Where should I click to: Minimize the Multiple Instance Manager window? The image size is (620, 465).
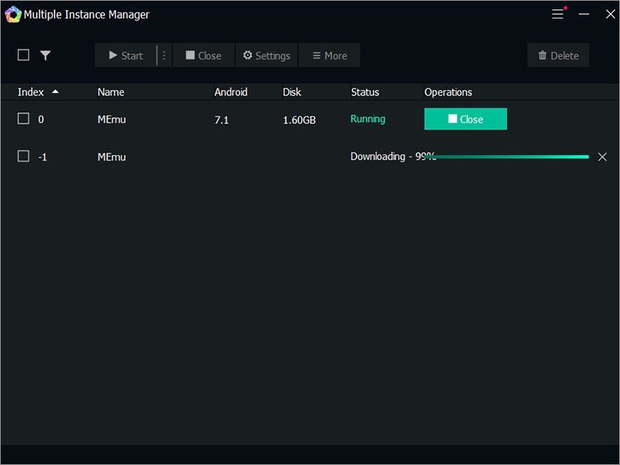click(584, 14)
